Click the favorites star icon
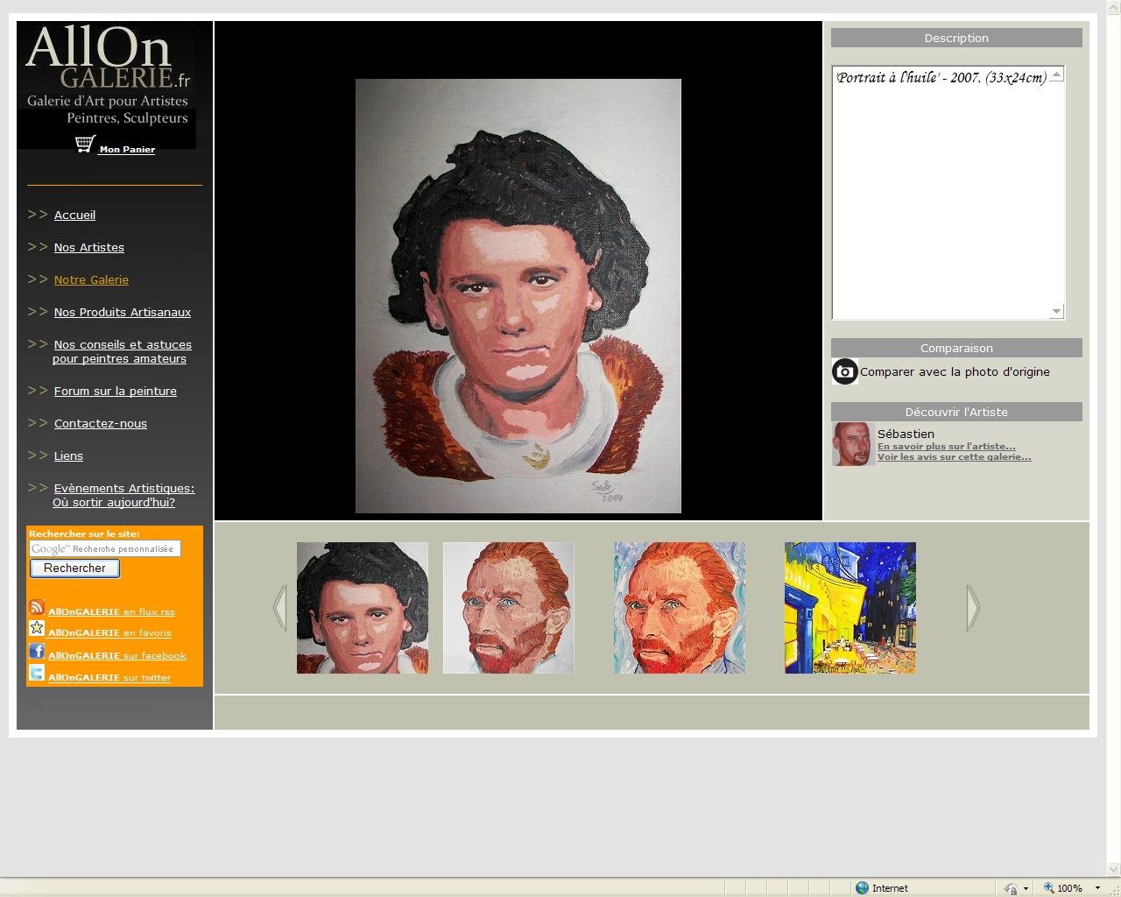Viewport: 1121px width, 897px height. 37,628
